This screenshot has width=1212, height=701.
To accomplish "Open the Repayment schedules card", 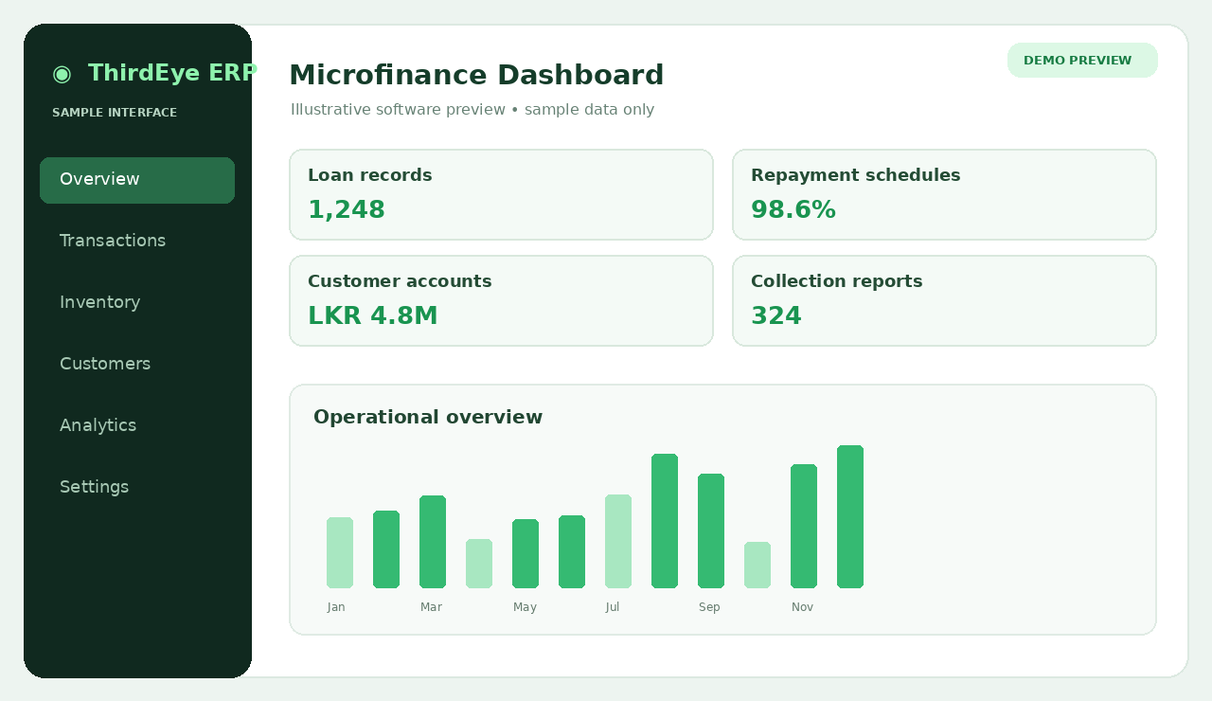I will tap(944, 194).
